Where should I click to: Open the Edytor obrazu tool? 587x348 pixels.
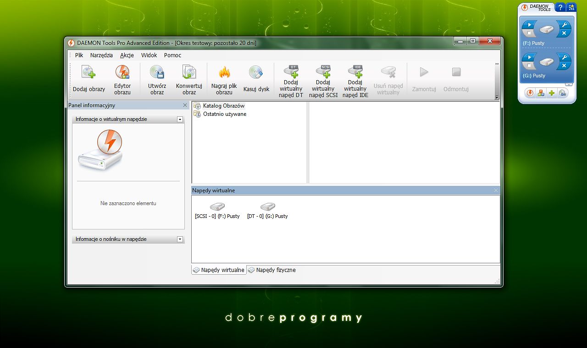[122, 80]
